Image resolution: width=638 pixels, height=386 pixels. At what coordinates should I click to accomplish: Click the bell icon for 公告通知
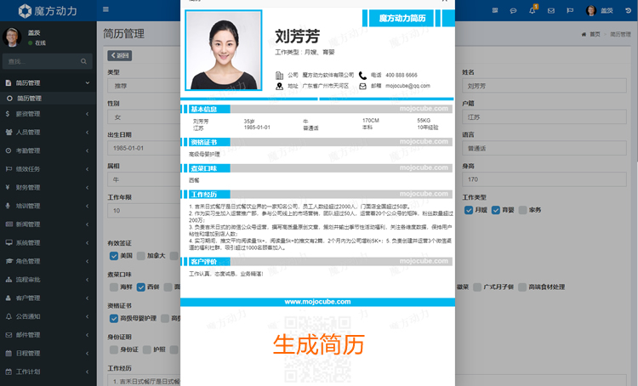tap(9, 316)
